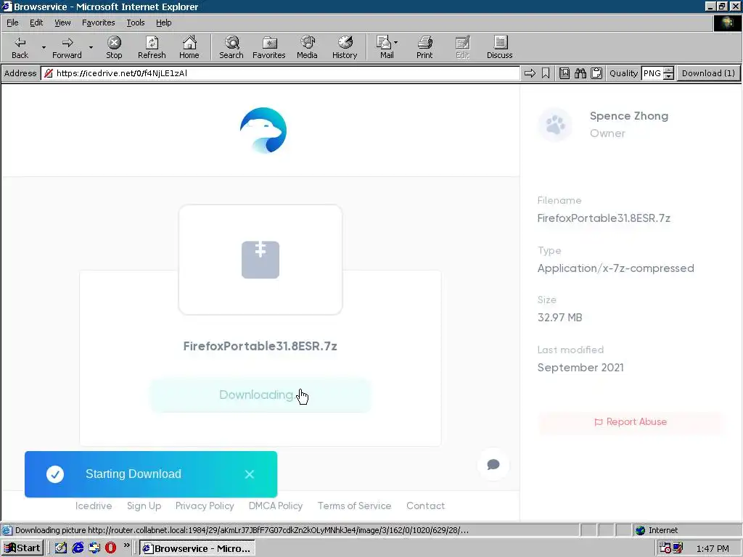Screen dimensions: 743x557
Task: Open the Privacy Policy footer link
Action: click(205, 506)
